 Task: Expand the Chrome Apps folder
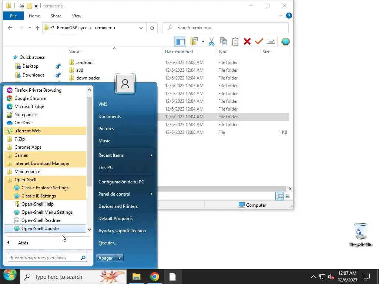45,147
